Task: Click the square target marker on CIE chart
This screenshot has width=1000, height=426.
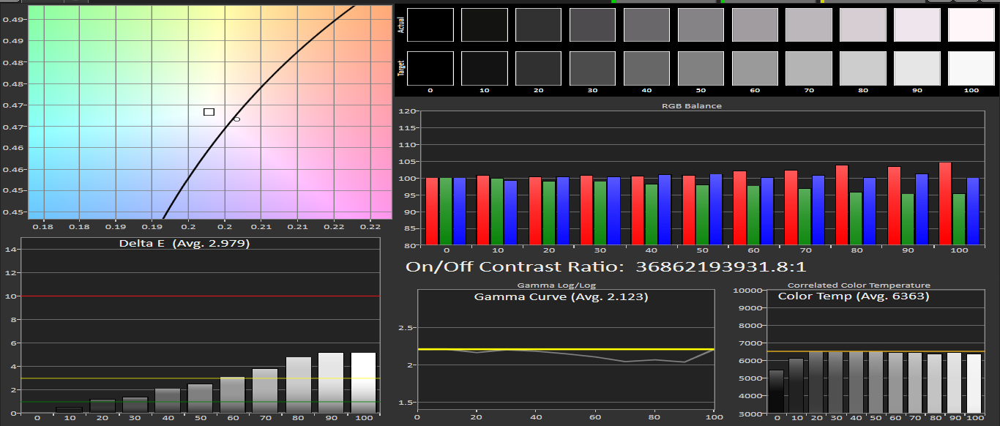Action: coord(209,112)
